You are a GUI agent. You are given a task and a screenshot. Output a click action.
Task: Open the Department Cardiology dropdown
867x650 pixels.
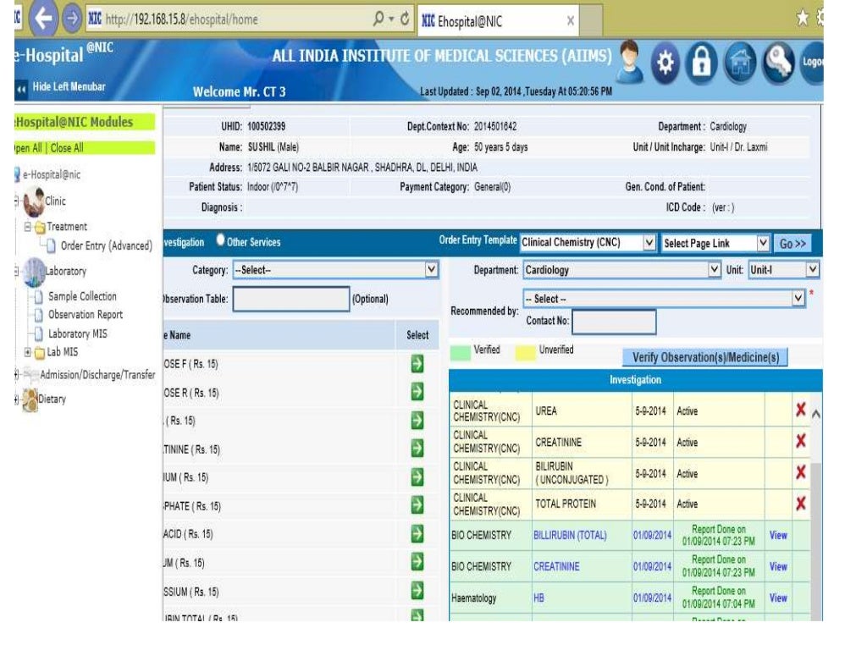coord(622,270)
